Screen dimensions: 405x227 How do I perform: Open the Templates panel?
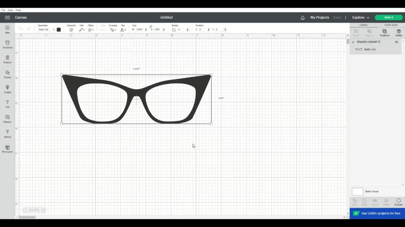pyautogui.click(x=7, y=44)
